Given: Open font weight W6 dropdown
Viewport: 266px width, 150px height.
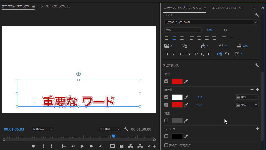Looking at the screenshot, I should (183, 30).
